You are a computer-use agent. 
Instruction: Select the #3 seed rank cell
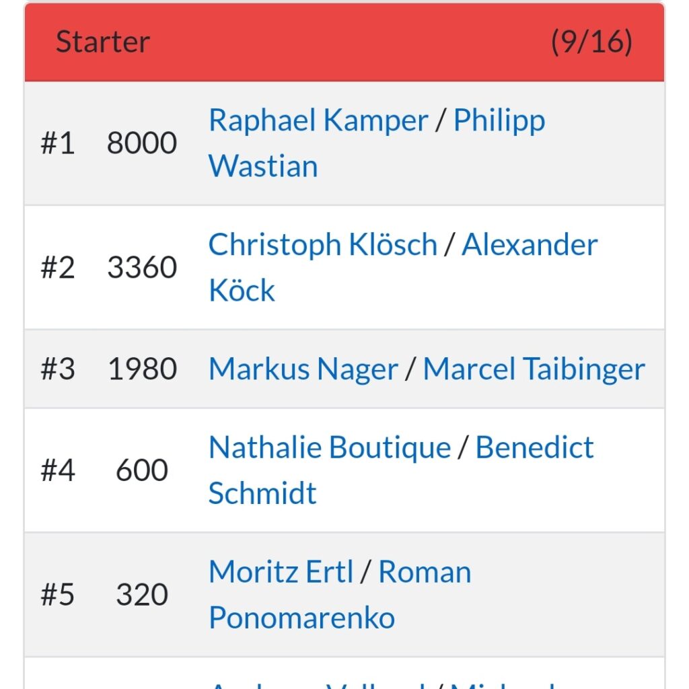point(58,369)
